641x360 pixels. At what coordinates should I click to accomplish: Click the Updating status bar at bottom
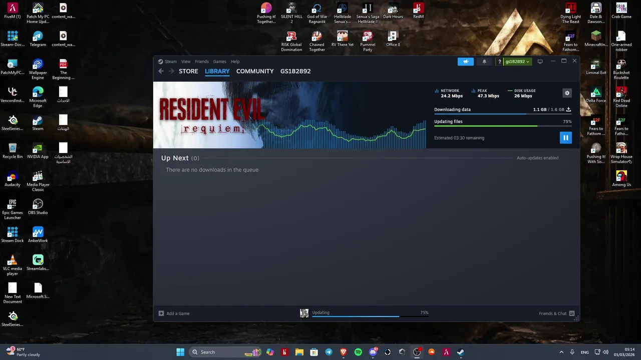click(370, 313)
